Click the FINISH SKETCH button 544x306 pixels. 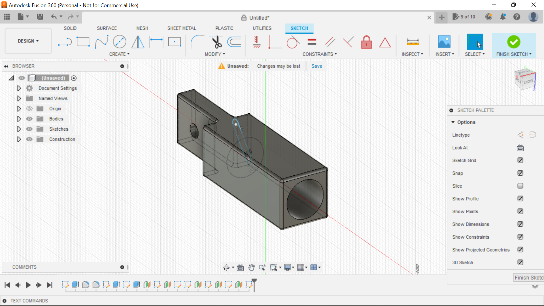pos(514,42)
